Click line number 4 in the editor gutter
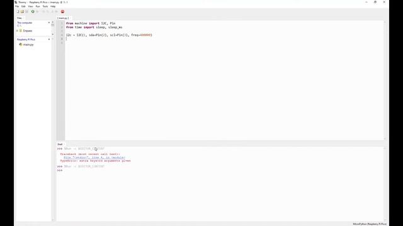The height and width of the screenshot is (226, 403). 62,35
